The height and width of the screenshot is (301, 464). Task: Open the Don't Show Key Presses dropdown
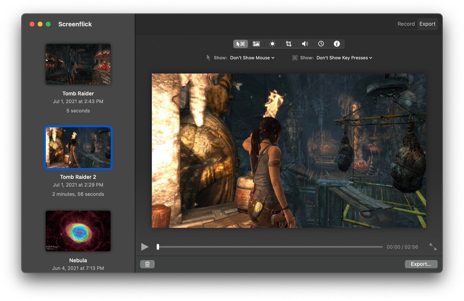coord(344,58)
